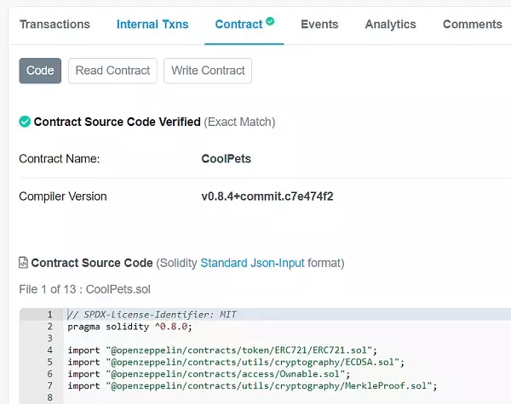Click the ERC721.sol import line
Image resolution: width=511 pixels, height=404 pixels.
(x=222, y=350)
